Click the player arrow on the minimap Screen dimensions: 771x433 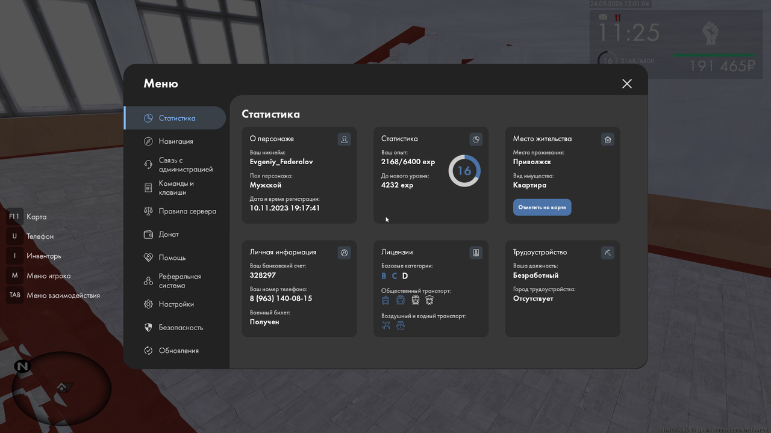pos(61,388)
